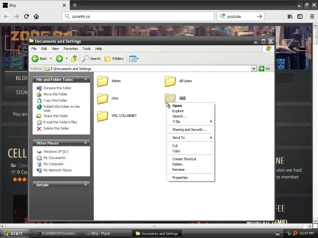
Task: Go up one folder level icon
Action: (x=74, y=59)
